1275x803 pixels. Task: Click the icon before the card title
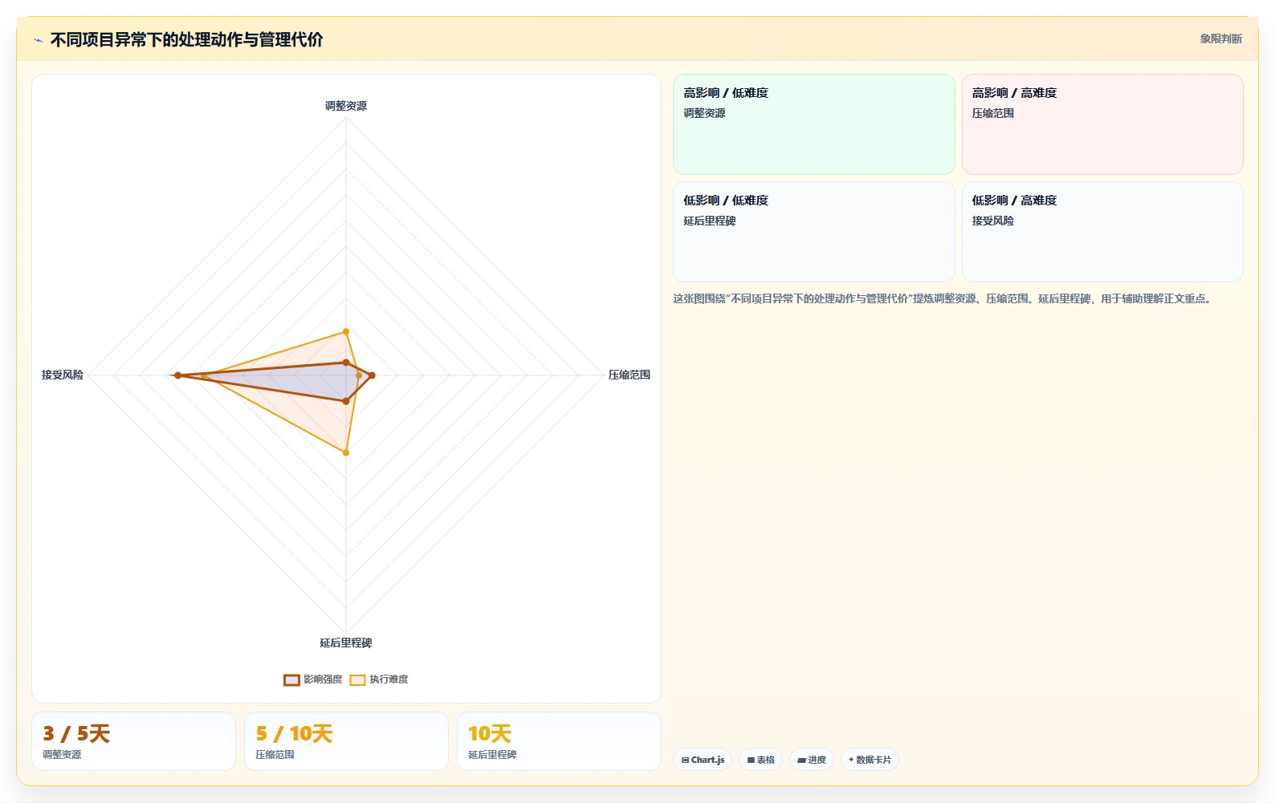38,40
